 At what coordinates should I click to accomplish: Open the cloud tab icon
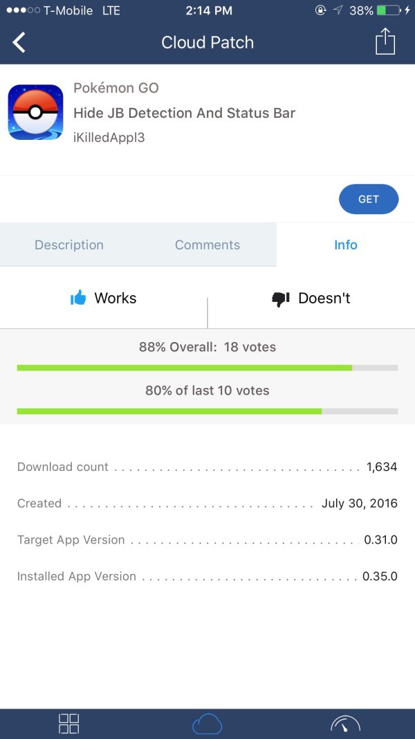(207, 724)
